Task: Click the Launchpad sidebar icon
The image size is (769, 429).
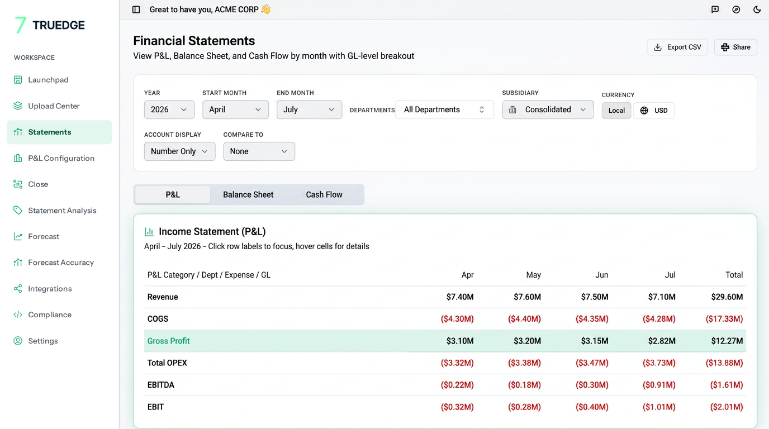Action: pyautogui.click(x=18, y=80)
